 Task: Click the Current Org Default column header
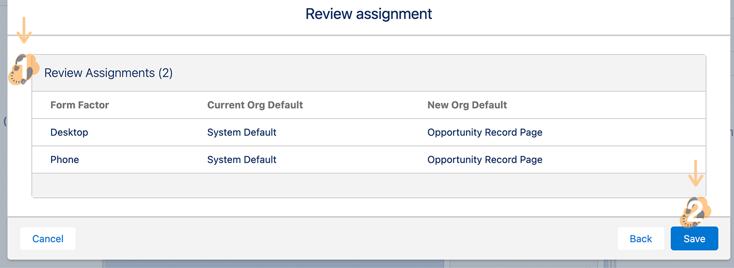coord(255,105)
